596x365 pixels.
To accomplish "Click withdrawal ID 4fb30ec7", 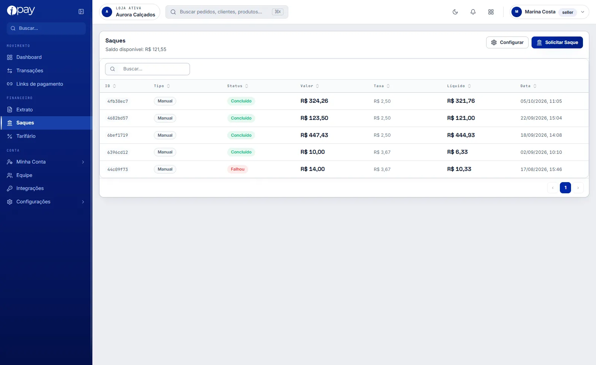I will click(x=118, y=101).
